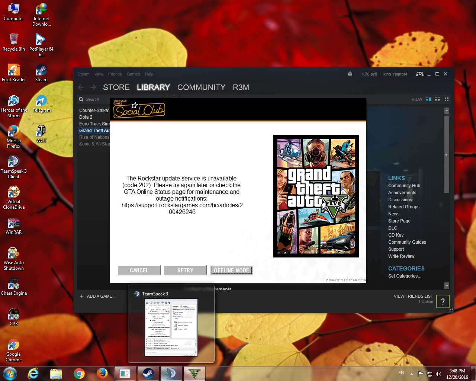476x381 pixels.
Task: Open Community Hub link
Action: (404, 186)
